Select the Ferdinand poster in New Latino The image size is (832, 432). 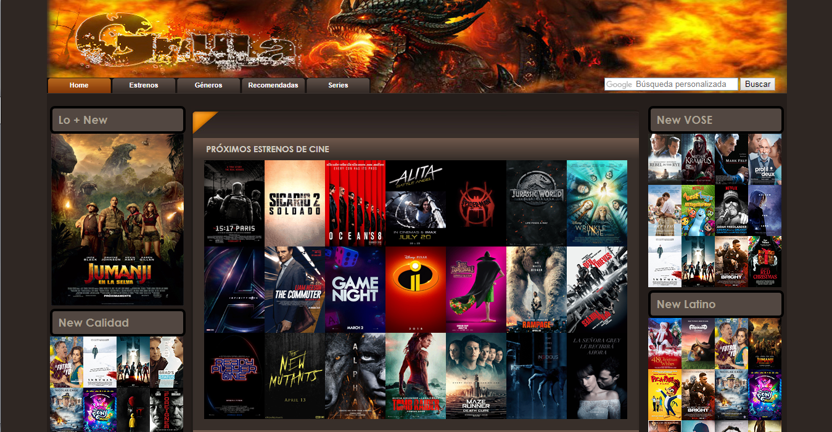[698, 343]
